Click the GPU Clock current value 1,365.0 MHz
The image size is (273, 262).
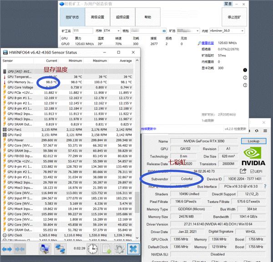tap(48, 235)
